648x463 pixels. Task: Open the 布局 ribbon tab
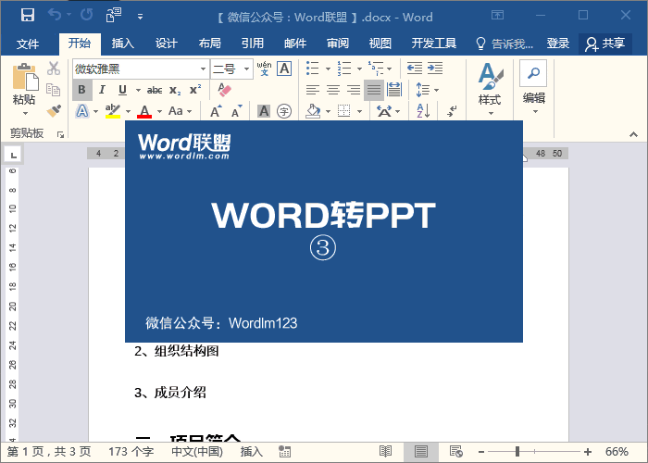click(x=209, y=44)
